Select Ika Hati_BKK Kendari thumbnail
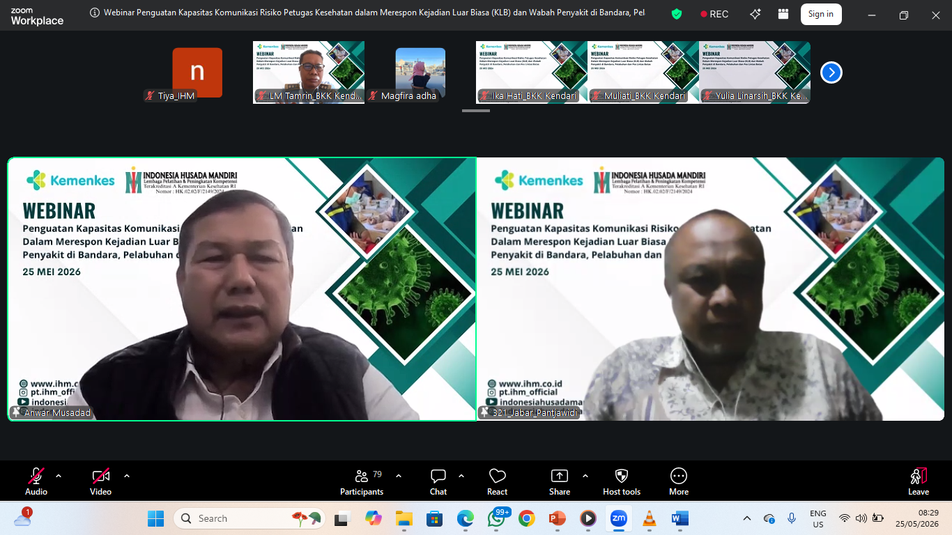This screenshot has height=535, width=952. click(x=532, y=72)
